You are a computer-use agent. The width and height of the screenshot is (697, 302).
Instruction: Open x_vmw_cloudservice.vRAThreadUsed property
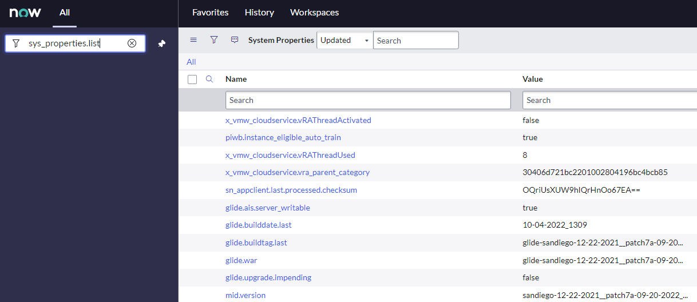(290, 155)
